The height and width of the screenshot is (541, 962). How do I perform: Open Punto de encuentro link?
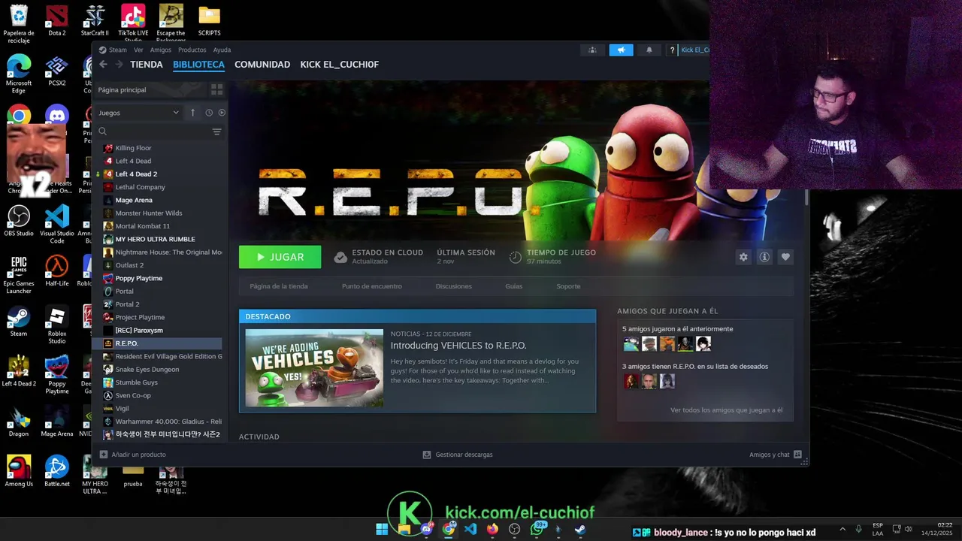372,286
